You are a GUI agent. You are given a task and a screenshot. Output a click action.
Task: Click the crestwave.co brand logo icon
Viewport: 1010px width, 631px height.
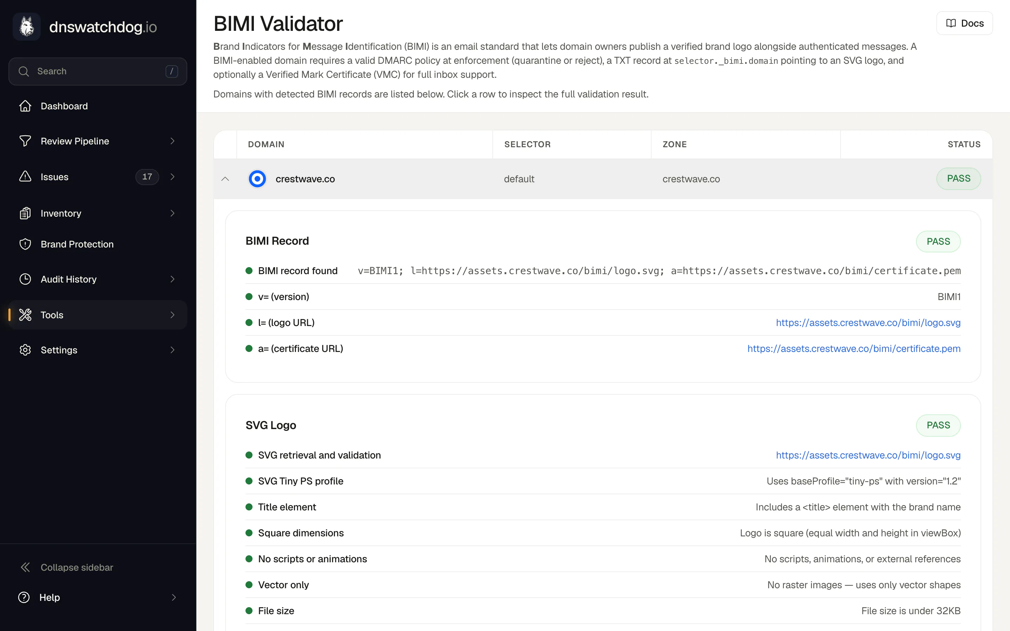257,179
